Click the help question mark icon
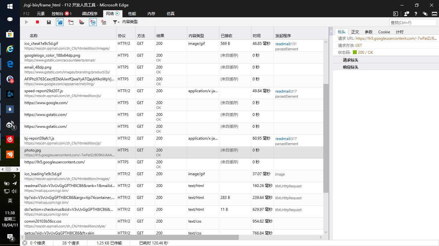The image size is (439, 246). coord(416,13)
